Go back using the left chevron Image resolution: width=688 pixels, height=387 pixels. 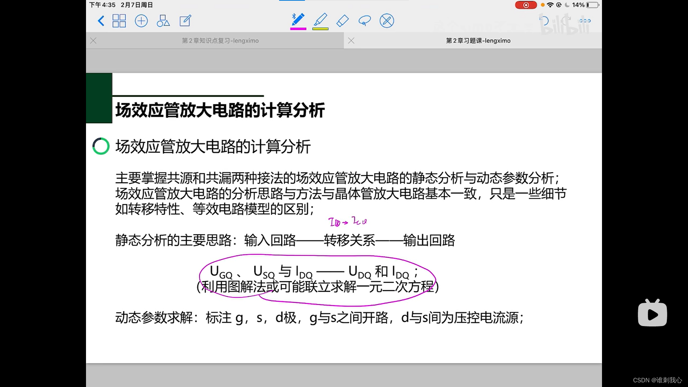coord(101,21)
